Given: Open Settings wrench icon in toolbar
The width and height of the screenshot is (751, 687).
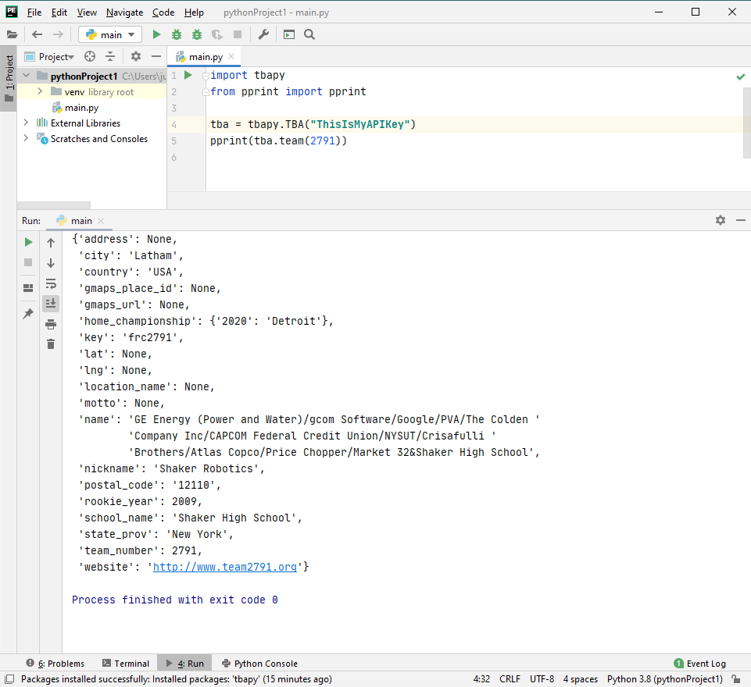Looking at the screenshot, I should pyautogui.click(x=263, y=34).
